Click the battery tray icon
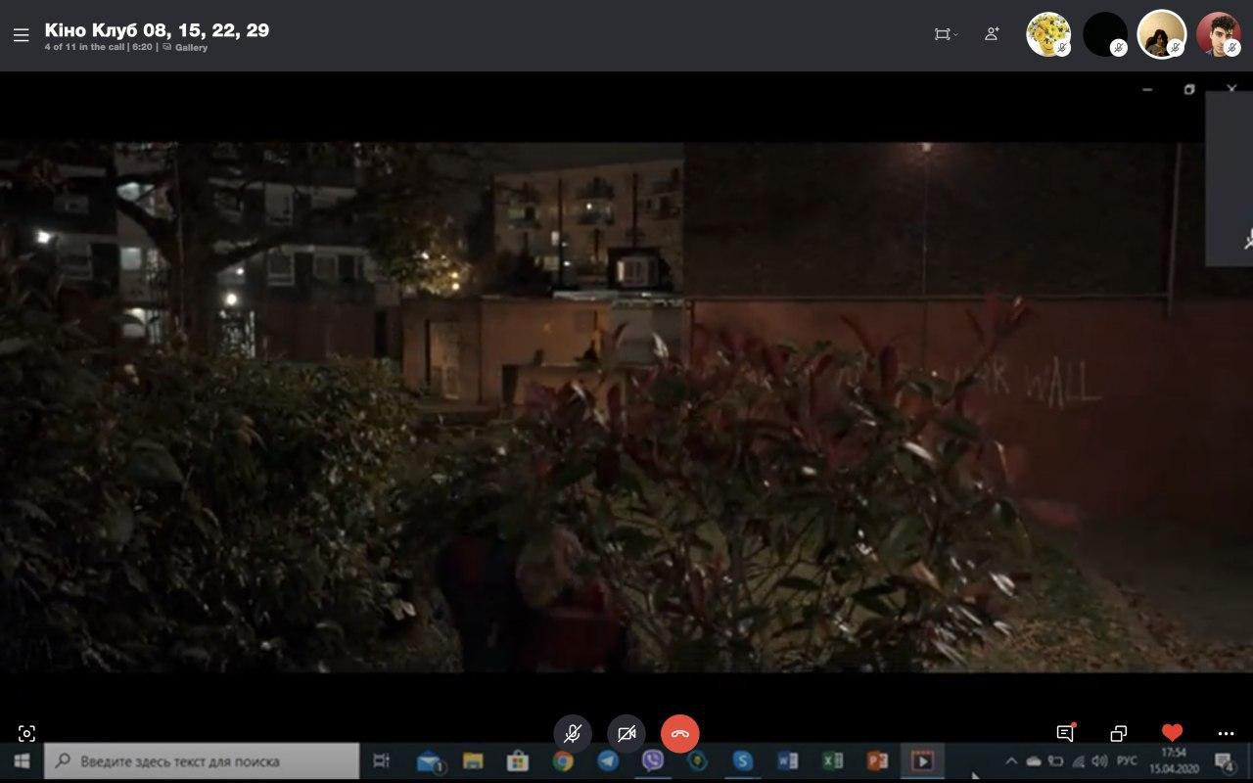Viewport: 1253px width, 783px height. (x=1055, y=760)
